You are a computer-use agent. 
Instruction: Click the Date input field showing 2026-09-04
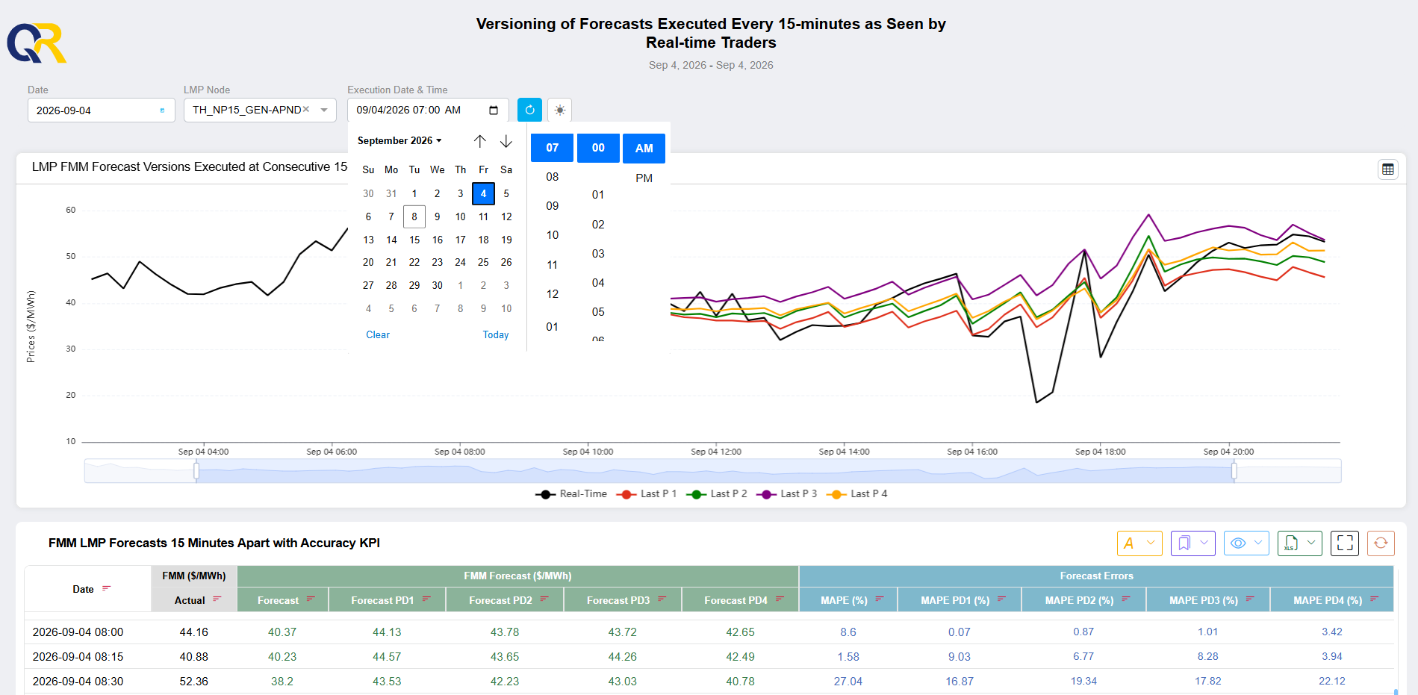101,110
